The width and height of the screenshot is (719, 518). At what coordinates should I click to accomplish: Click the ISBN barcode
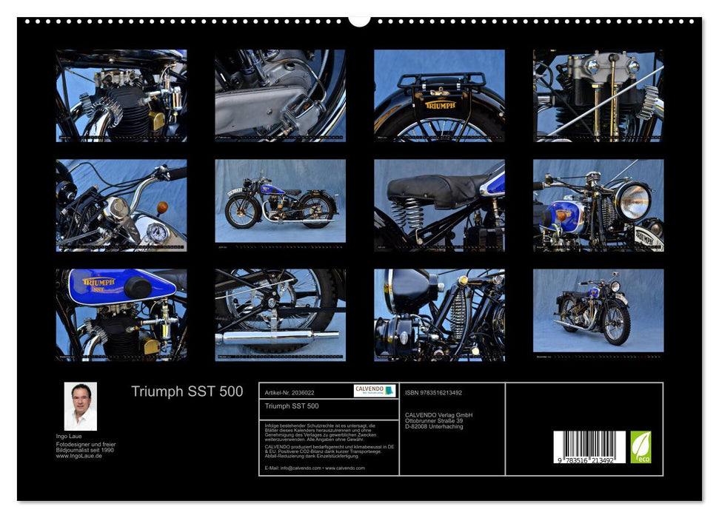tap(589, 447)
